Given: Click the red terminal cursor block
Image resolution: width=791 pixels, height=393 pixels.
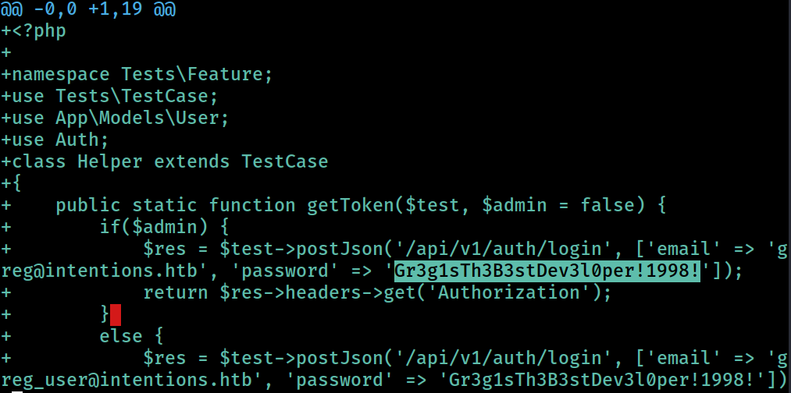Looking at the screenshot, I should [116, 315].
